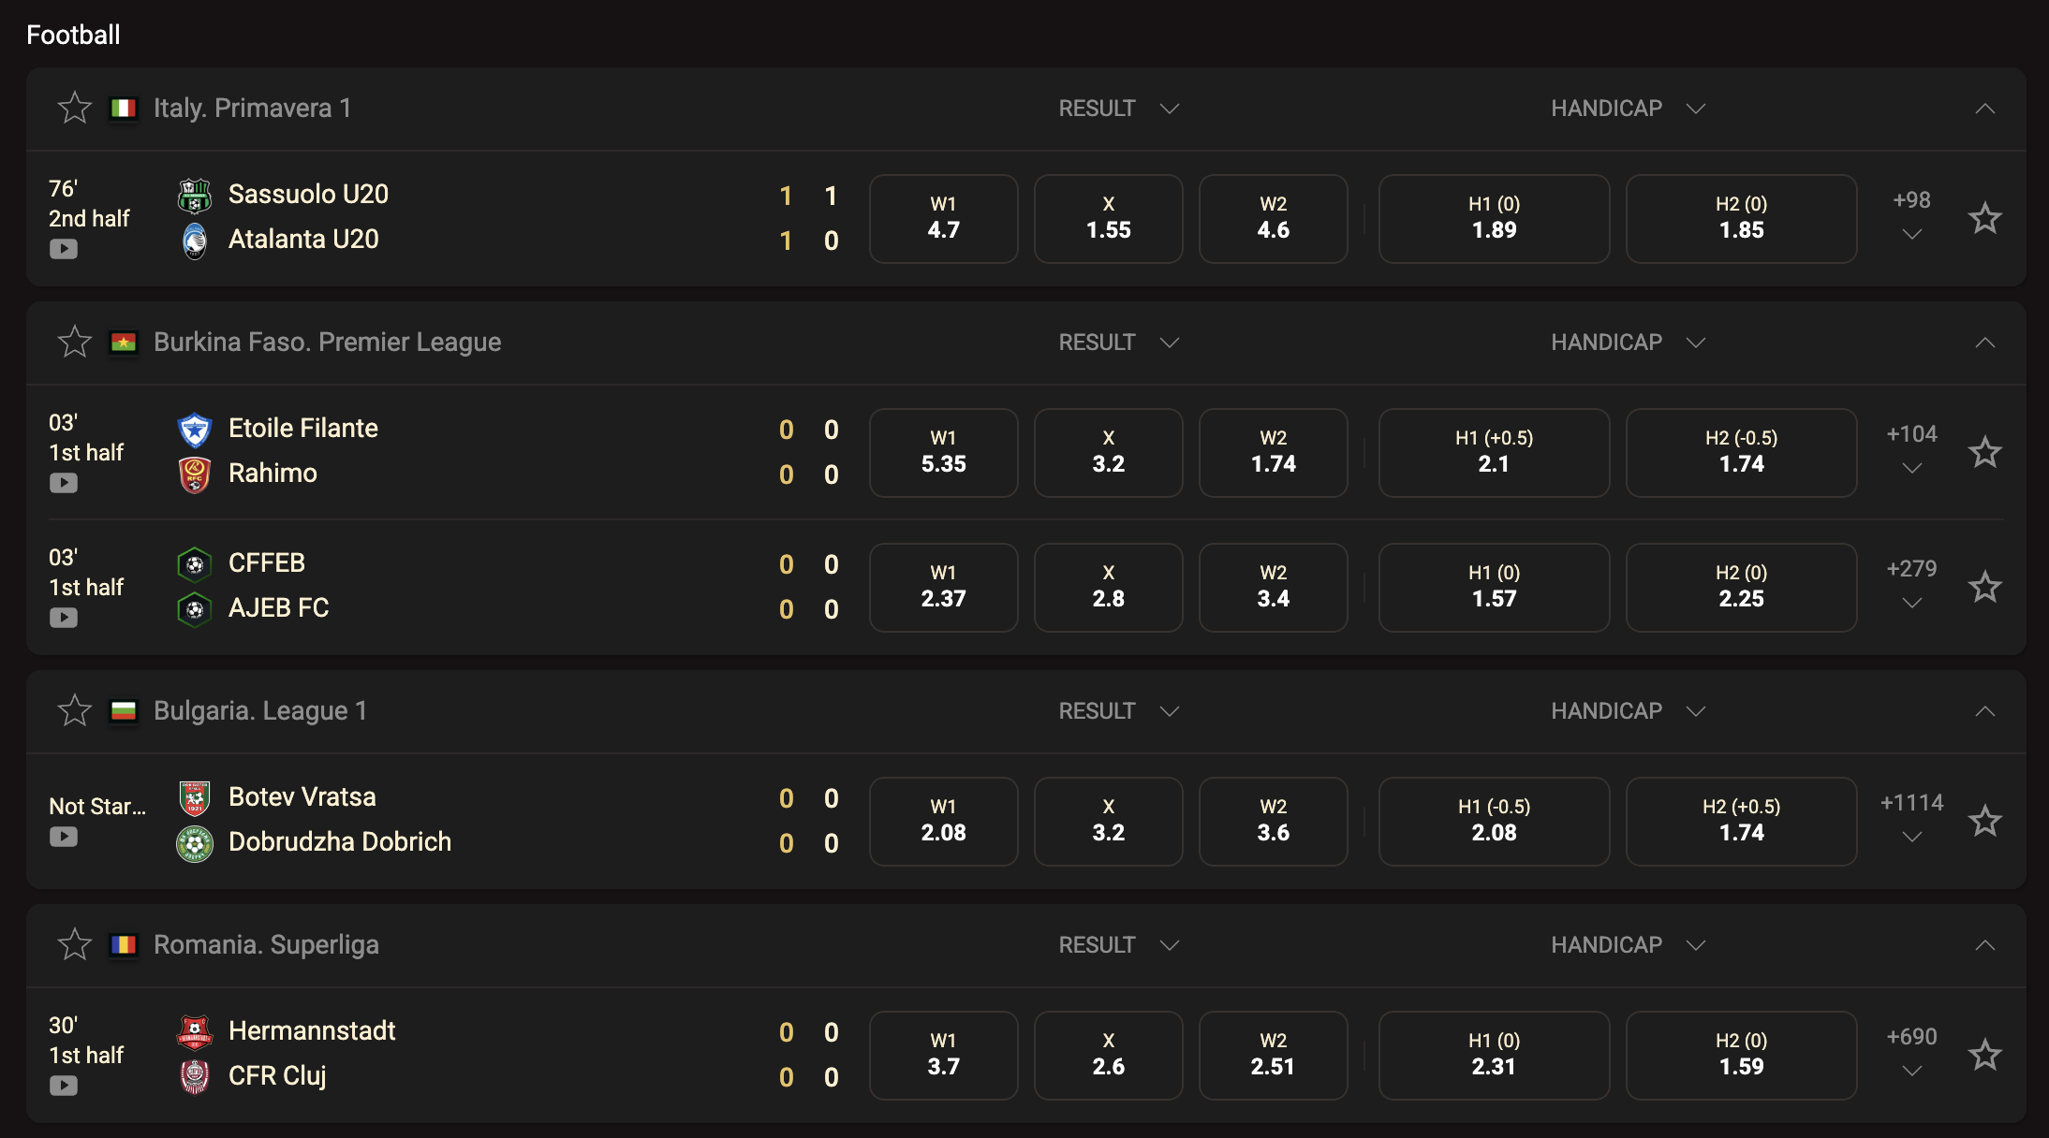Select draw odds 2.6 for Hermannstadt match
This screenshot has width=2049, height=1138.
click(1108, 1056)
